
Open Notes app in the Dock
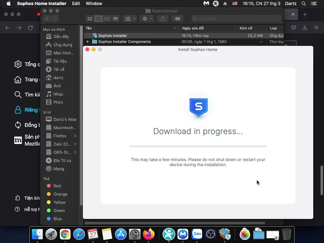coord(107,234)
